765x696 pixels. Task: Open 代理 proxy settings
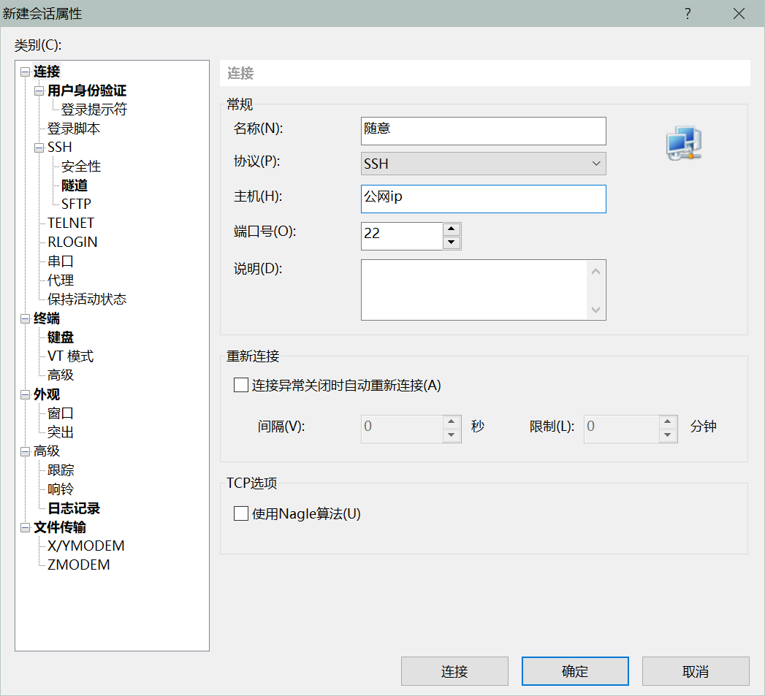click(x=59, y=280)
